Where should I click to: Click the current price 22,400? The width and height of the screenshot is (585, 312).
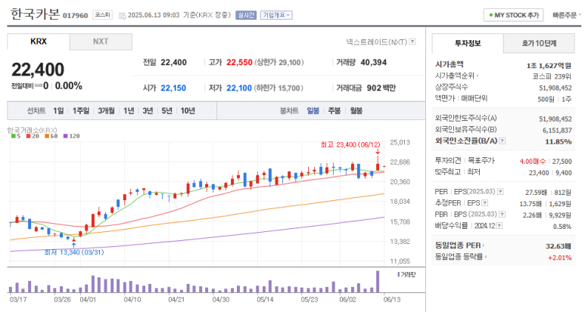tap(38, 70)
